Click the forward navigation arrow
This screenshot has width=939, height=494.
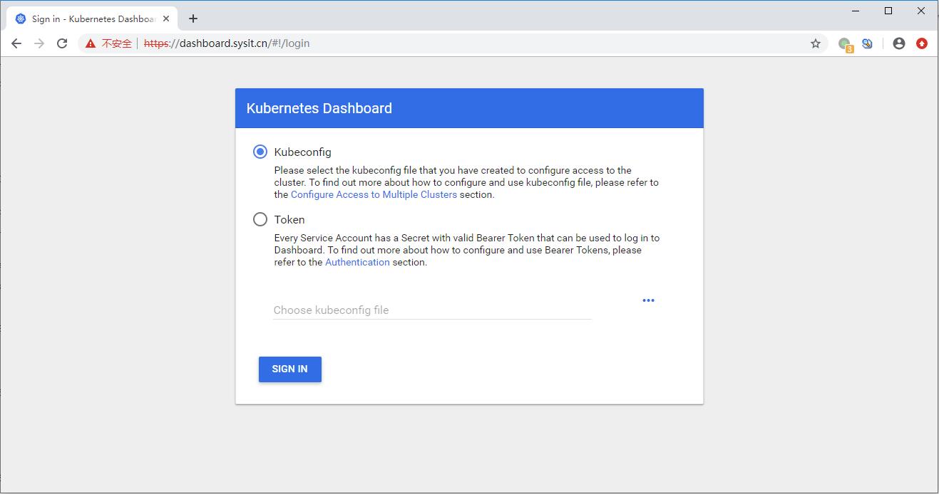[39, 43]
